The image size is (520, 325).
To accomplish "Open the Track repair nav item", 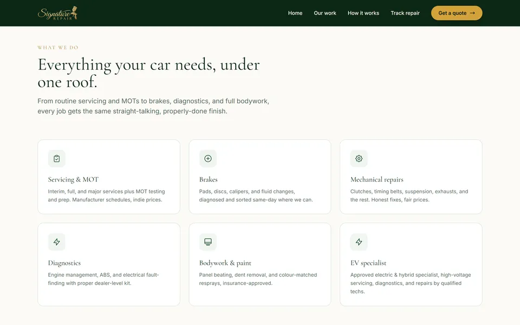I will pyautogui.click(x=405, y=13).
